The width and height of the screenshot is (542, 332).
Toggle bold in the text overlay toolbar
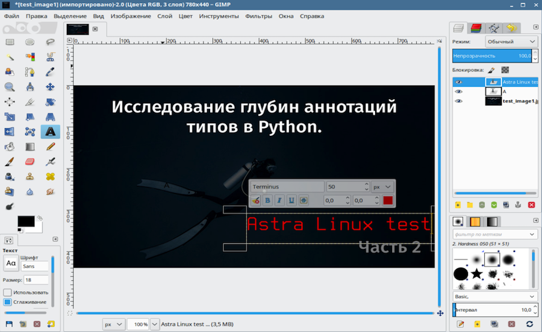(x=268, y=200)
